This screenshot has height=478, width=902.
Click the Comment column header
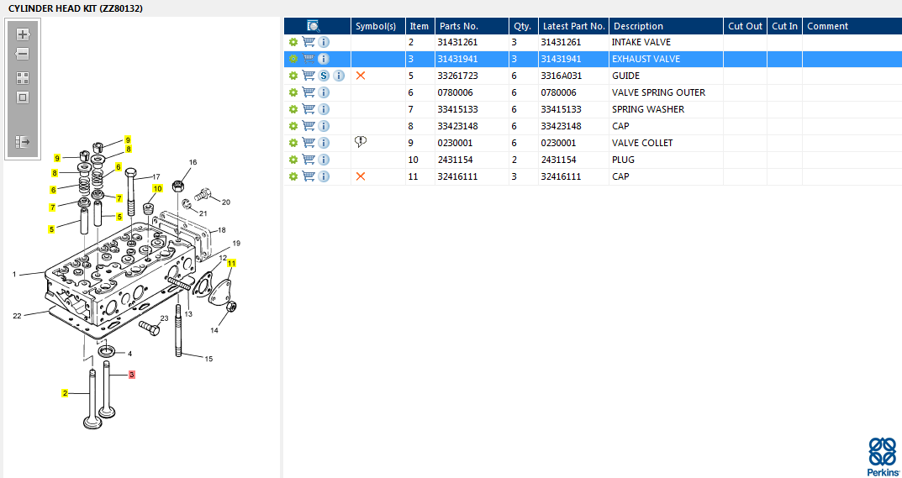click(852, 26)
